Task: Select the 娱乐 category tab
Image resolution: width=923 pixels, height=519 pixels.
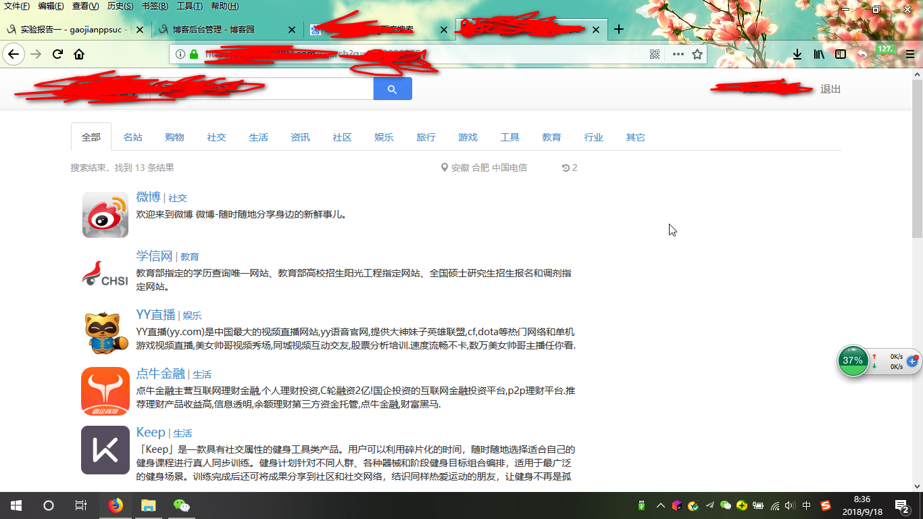Action: click(x=384, y=137)
